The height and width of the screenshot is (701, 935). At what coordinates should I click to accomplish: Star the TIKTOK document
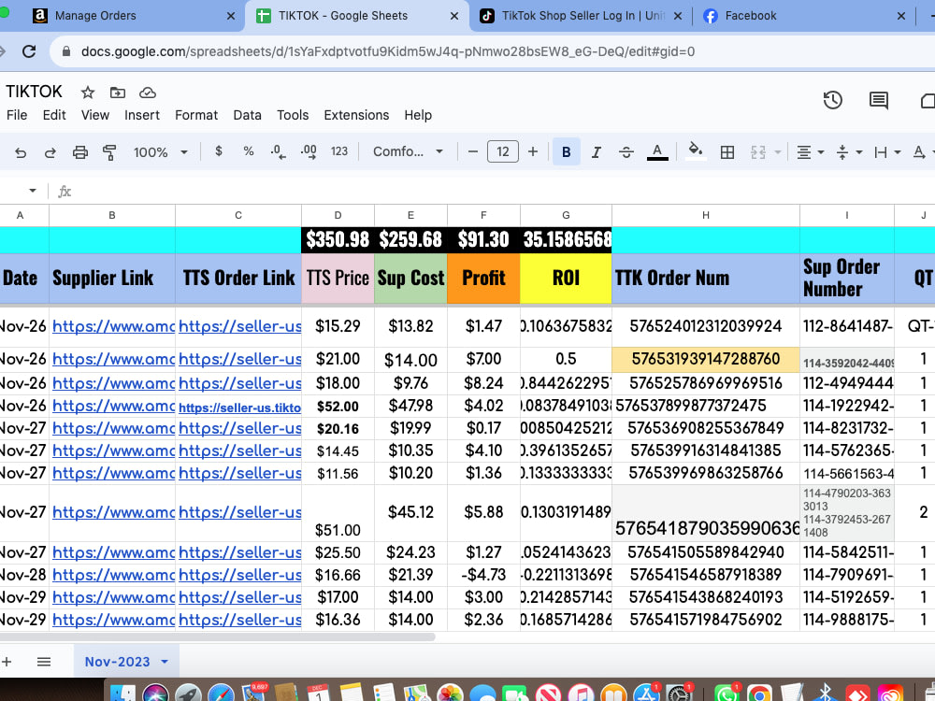[x=88, y=93]
